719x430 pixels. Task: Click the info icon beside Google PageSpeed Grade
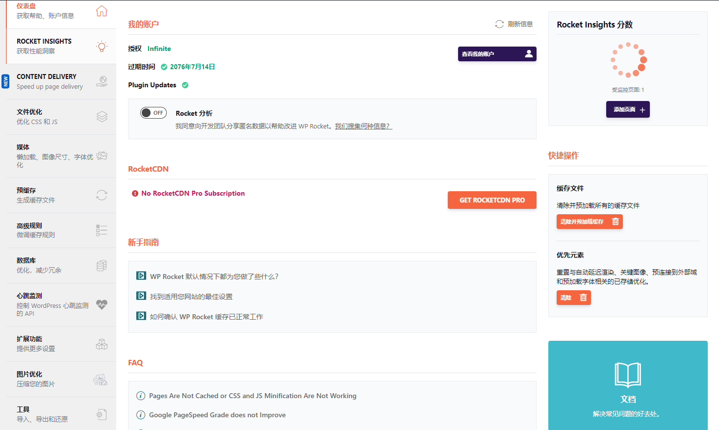[x=141, y=415]
